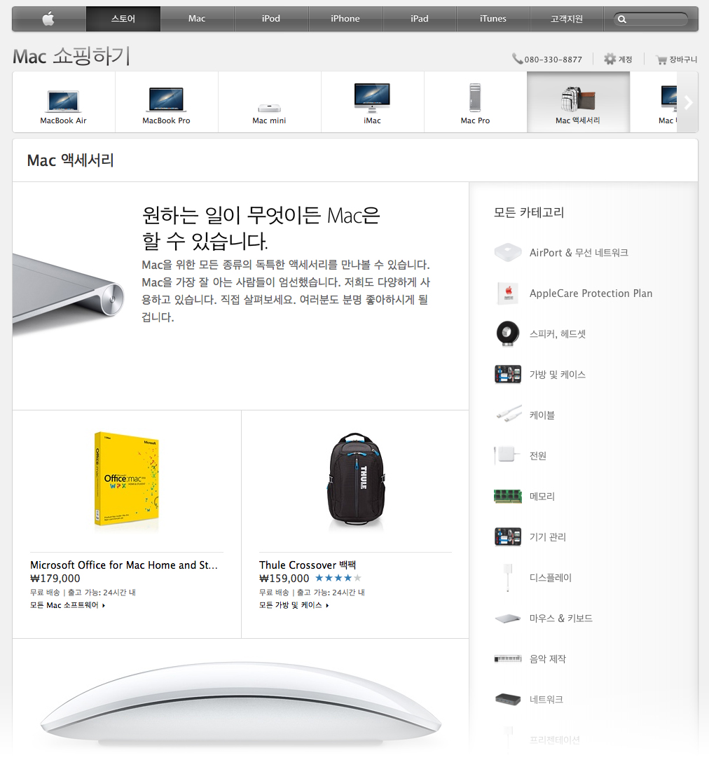The height and width of the screenshot is (781, 709).
Task: Open the 스피커, 헤드셋 speaker category icon
Action: coord(508,333)
